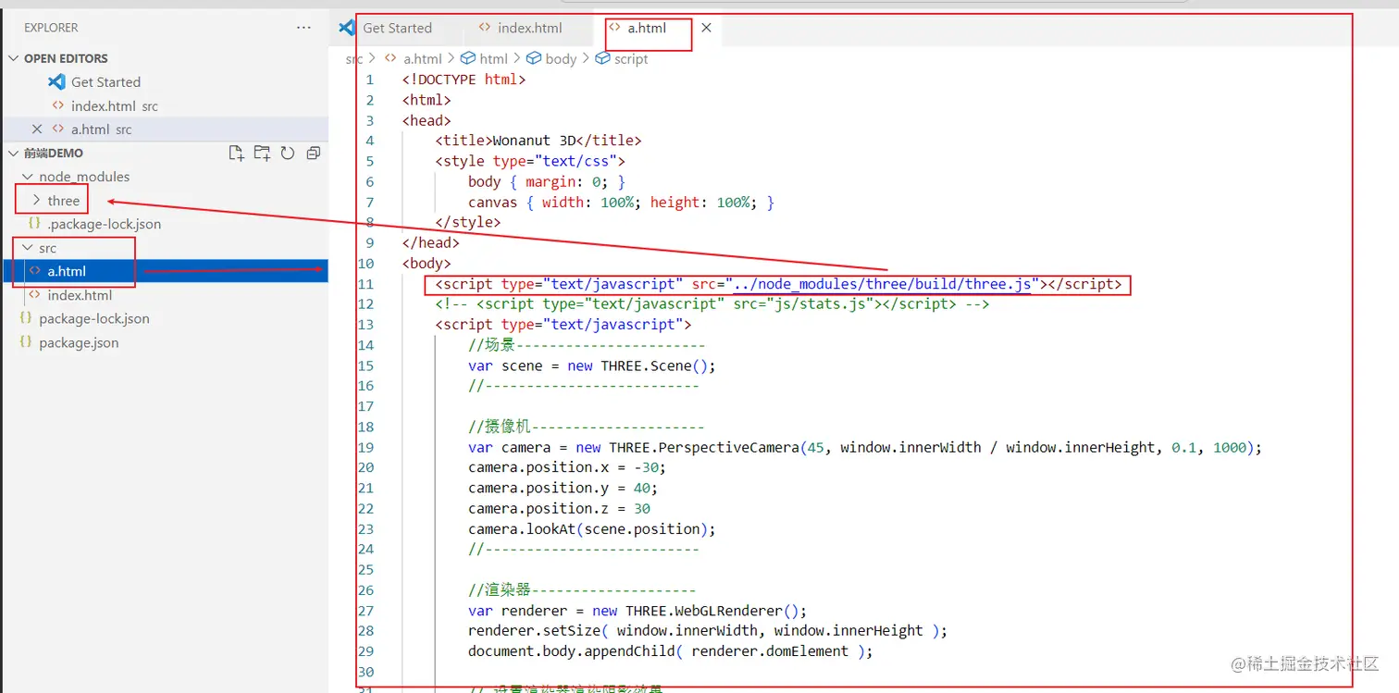Click the //渲染器 comment line
This screenshot has width=1399, height=693.
(582, 590)
